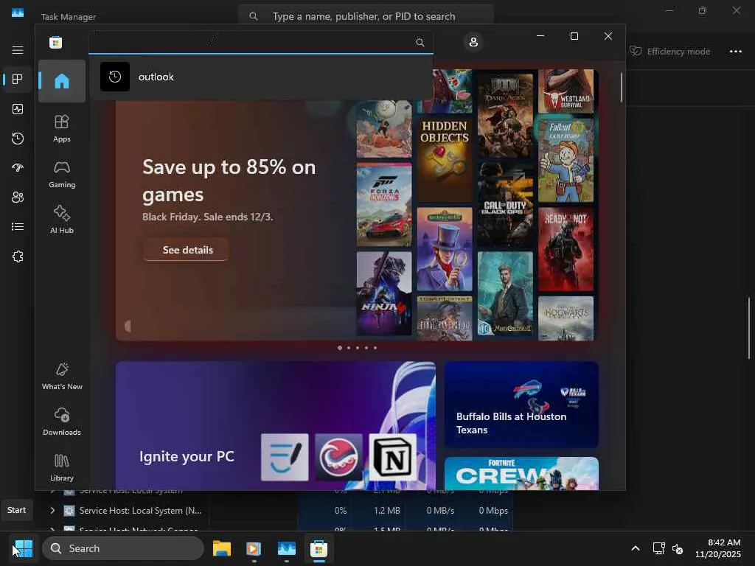Open What's New in Microsoft Store

(x=62, y=376)
